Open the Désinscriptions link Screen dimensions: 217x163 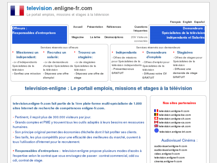coord(114,37)
